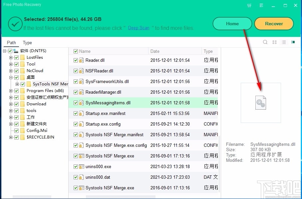Open the Deep Scan link

(139, 28)
